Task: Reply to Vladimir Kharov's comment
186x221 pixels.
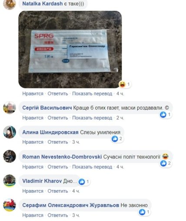Action: pyautogui.click(x=58, y=191)
